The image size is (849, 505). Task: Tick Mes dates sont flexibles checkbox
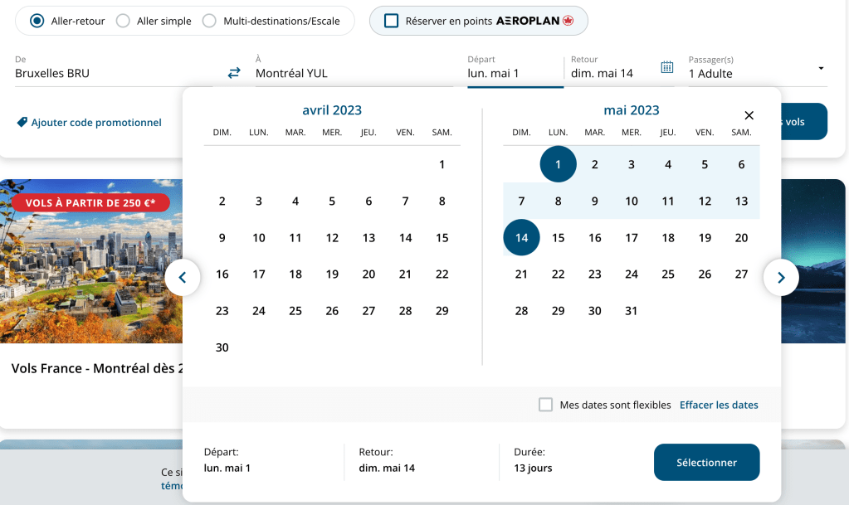coord(545,405)
